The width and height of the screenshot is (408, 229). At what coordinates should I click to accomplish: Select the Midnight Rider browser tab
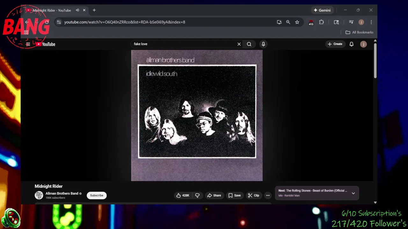click(52, 10)
